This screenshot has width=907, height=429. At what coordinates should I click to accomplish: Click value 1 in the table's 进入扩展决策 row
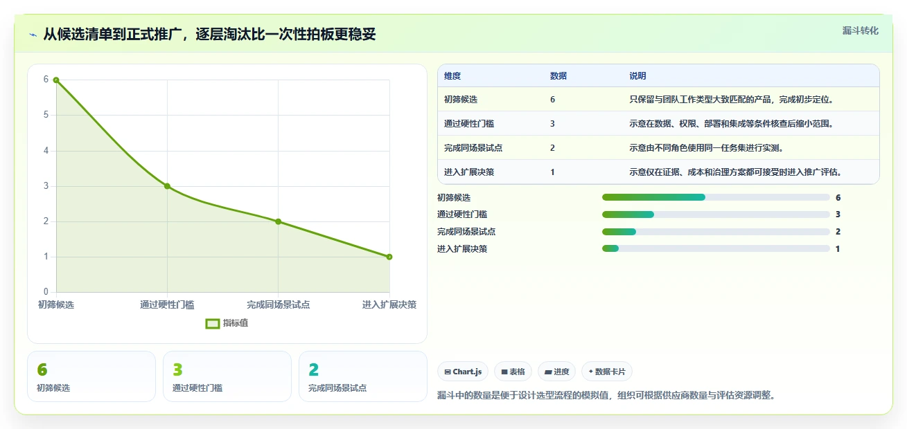pos(552,172)
